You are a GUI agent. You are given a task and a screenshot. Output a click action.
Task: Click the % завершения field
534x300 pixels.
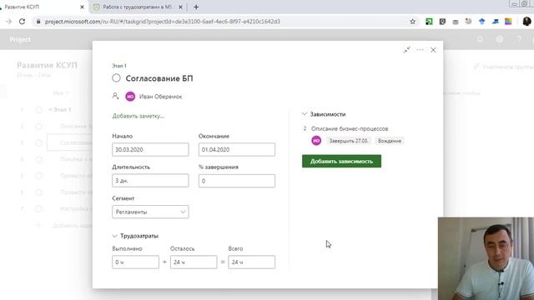(x=237, y=181)
